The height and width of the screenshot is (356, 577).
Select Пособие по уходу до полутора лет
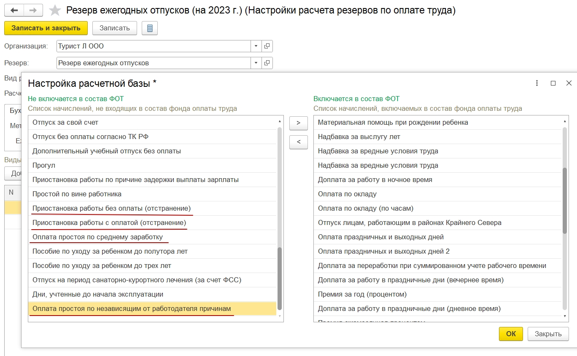point(152,252)
